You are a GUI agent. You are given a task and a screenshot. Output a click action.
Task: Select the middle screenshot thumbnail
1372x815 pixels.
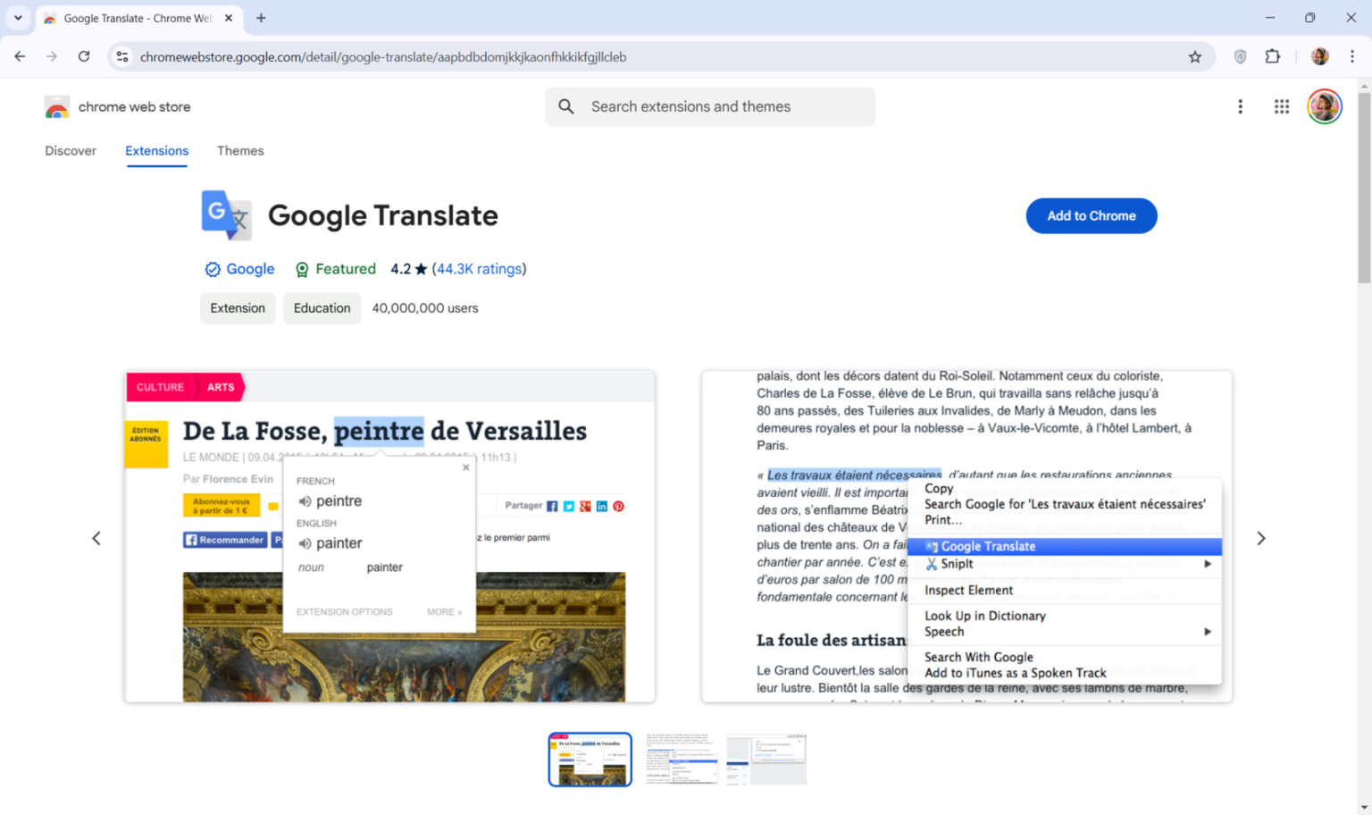click(x=681, y=759)
